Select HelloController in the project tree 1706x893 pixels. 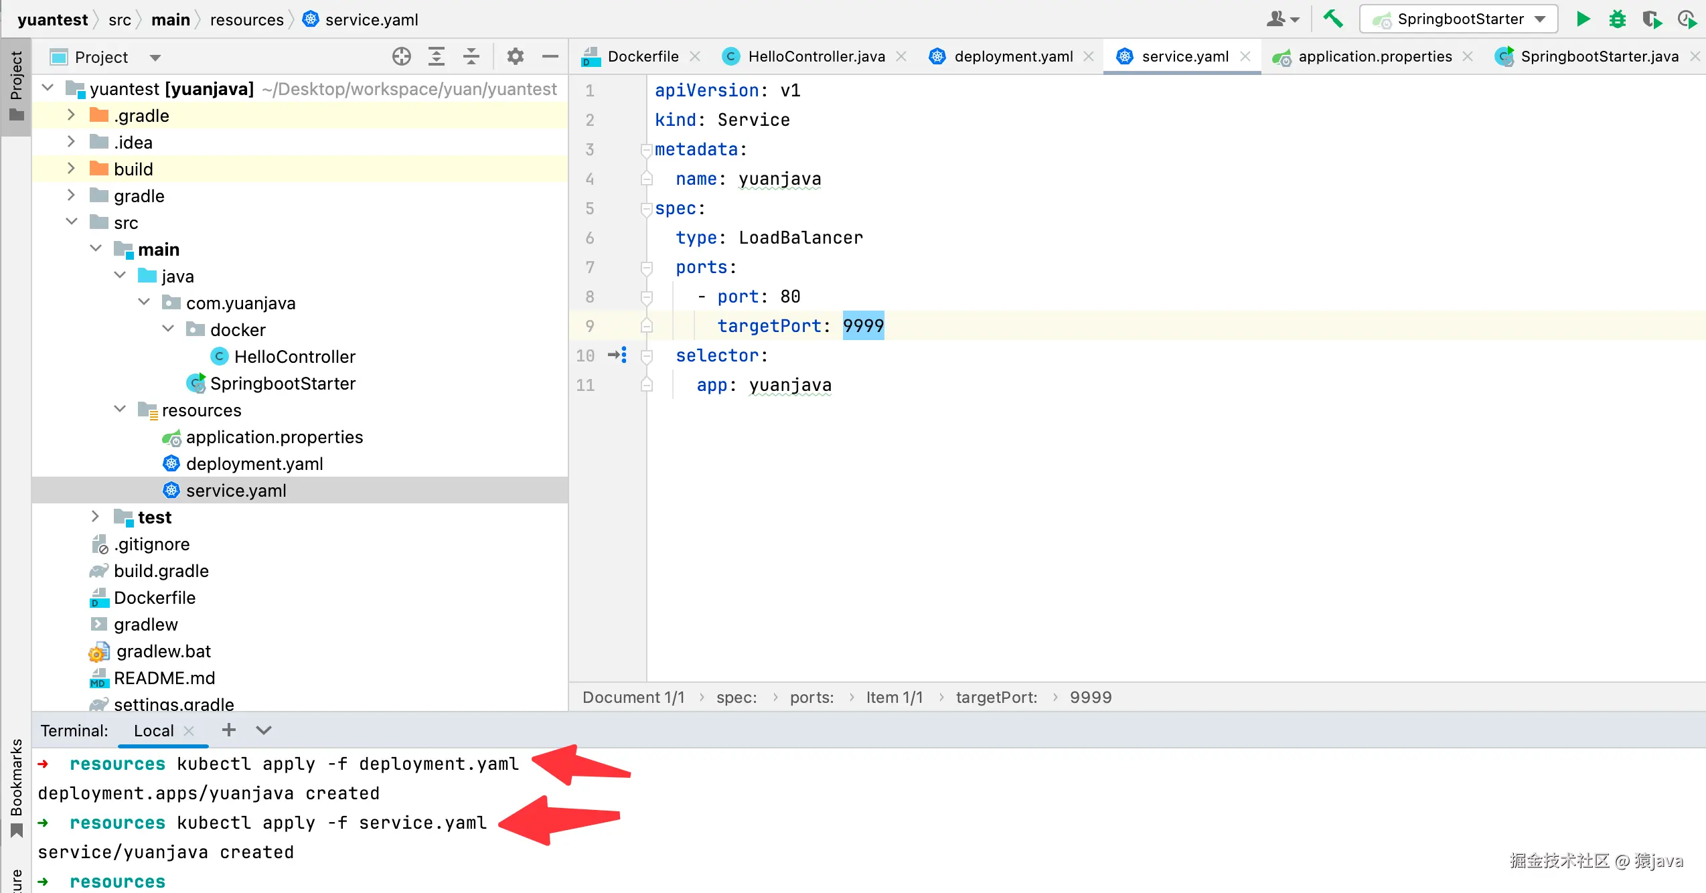point(294,356)
